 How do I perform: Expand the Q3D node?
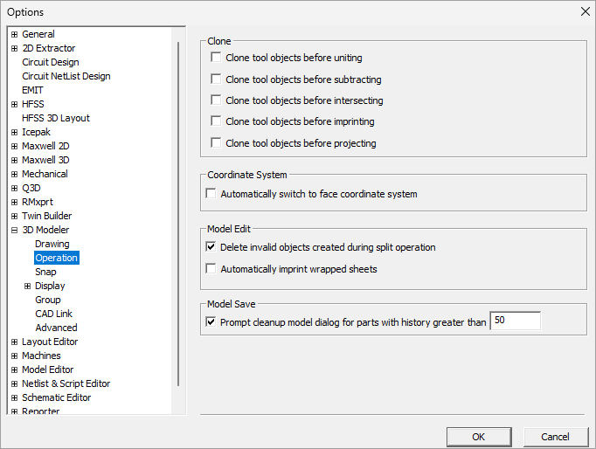click(x=15, y=188)
